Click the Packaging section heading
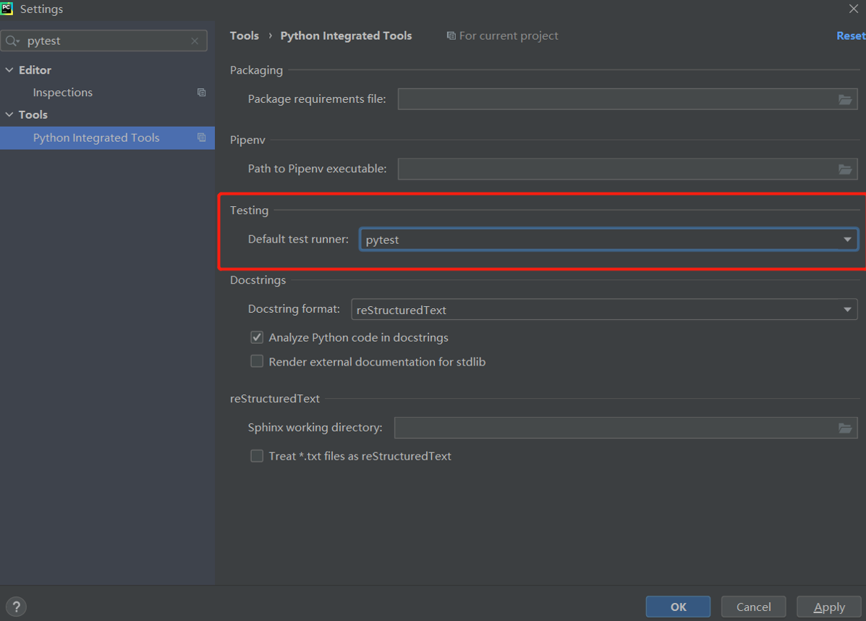Viewport: 866px width, 621px height. click(256, 70)
